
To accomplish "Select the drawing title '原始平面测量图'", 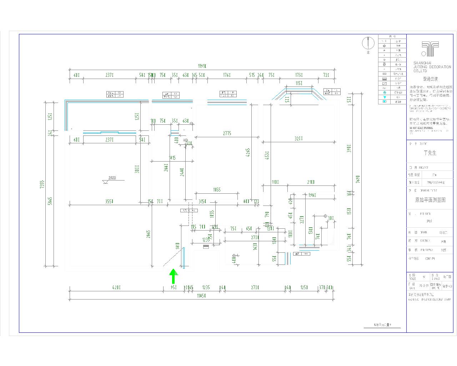I will [x=430, y=200].
